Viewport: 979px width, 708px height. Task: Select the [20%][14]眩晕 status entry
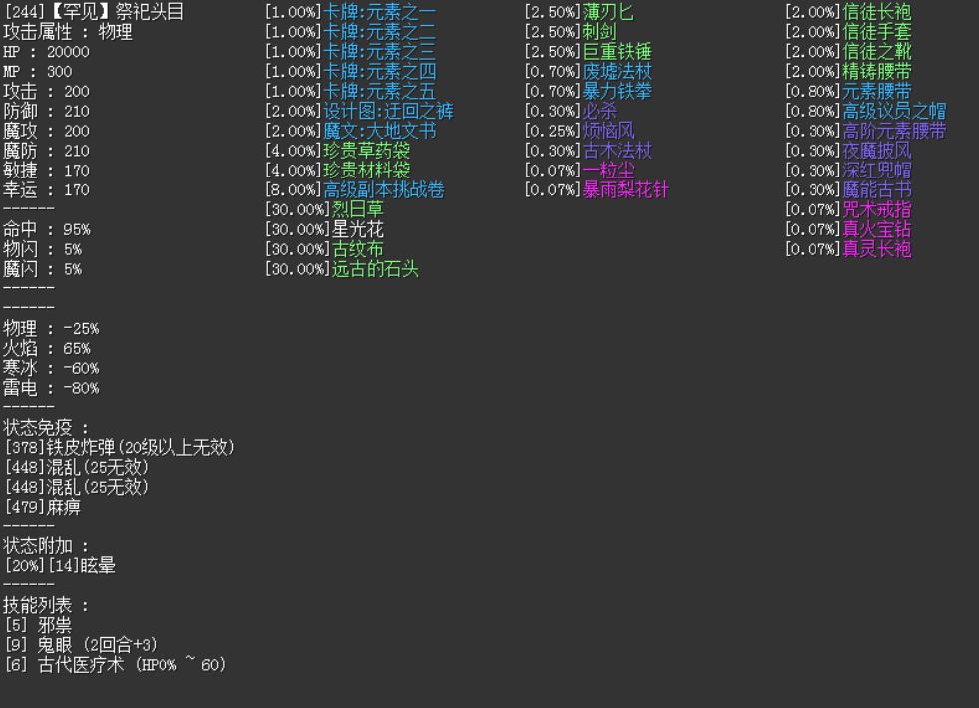tap(60, 566)
